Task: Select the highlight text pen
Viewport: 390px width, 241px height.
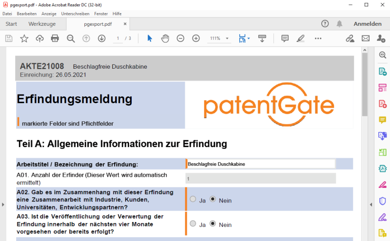Action: click(300, 38)
